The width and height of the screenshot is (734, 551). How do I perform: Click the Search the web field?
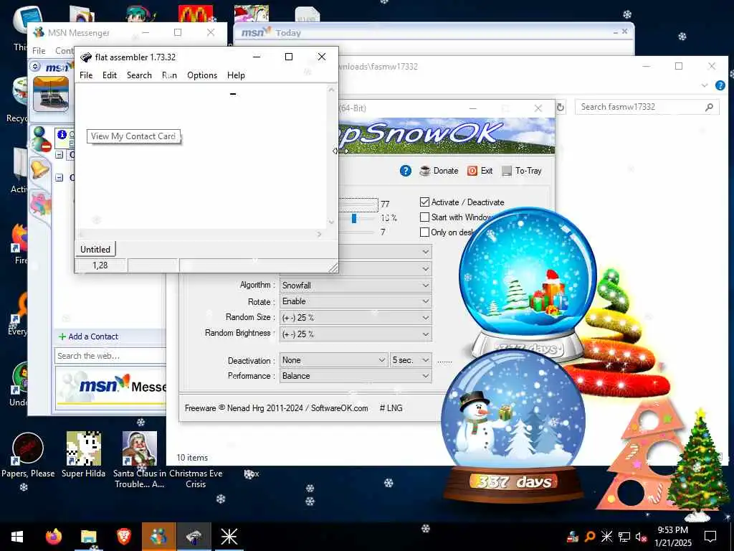pyautogui.click(x=110, y=356)
